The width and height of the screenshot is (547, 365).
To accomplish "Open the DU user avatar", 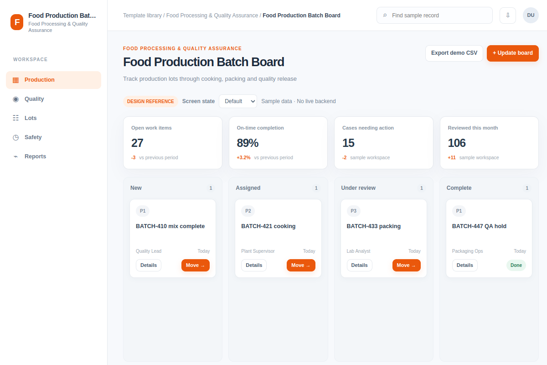I will [x=531, y=15].
